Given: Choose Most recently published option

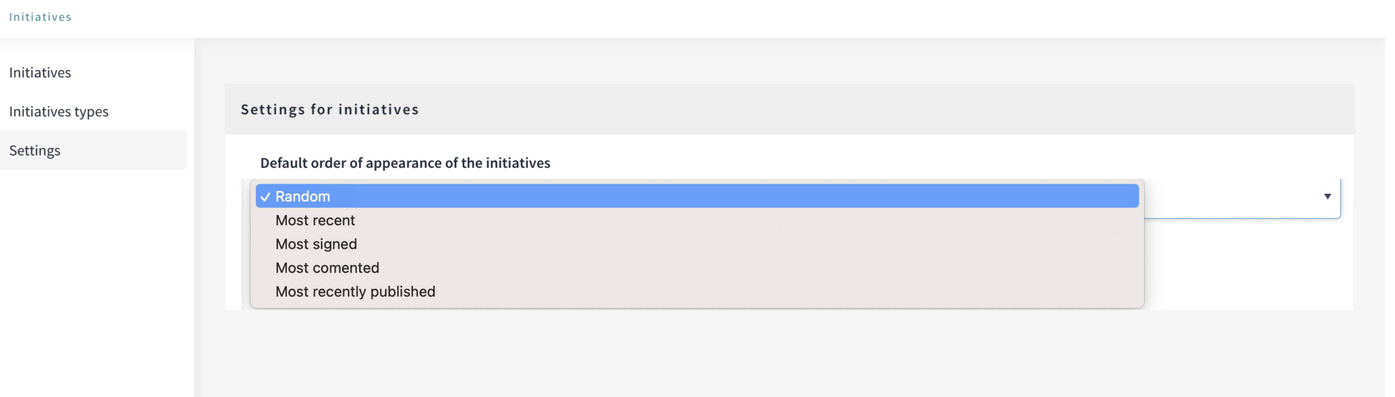Looking at the screenshot, I should coord(355,291).
